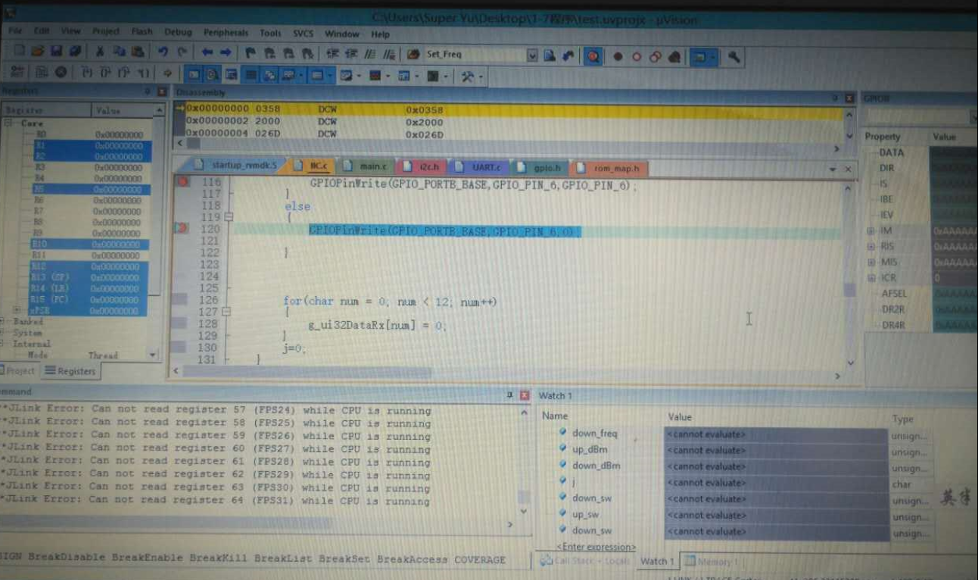
Task: Open the window layout dropdown arrow
Action: click(x=712, y=58)
